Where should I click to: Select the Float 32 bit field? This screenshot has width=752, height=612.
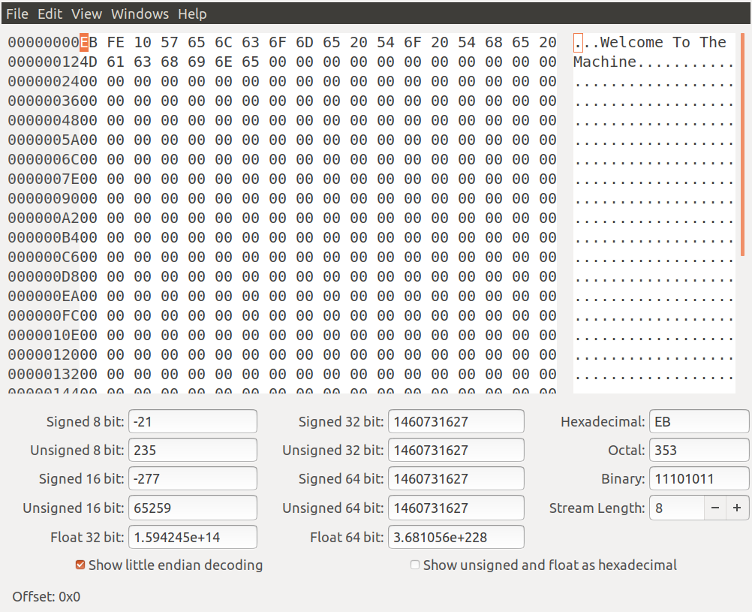(192, 537)
